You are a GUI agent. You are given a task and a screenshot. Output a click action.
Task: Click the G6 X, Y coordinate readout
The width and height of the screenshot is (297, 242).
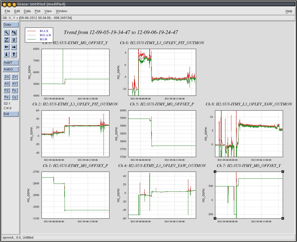[37, 18]
